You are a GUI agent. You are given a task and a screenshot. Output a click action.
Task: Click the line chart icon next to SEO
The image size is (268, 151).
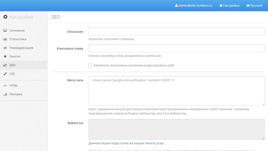(5, 65)
